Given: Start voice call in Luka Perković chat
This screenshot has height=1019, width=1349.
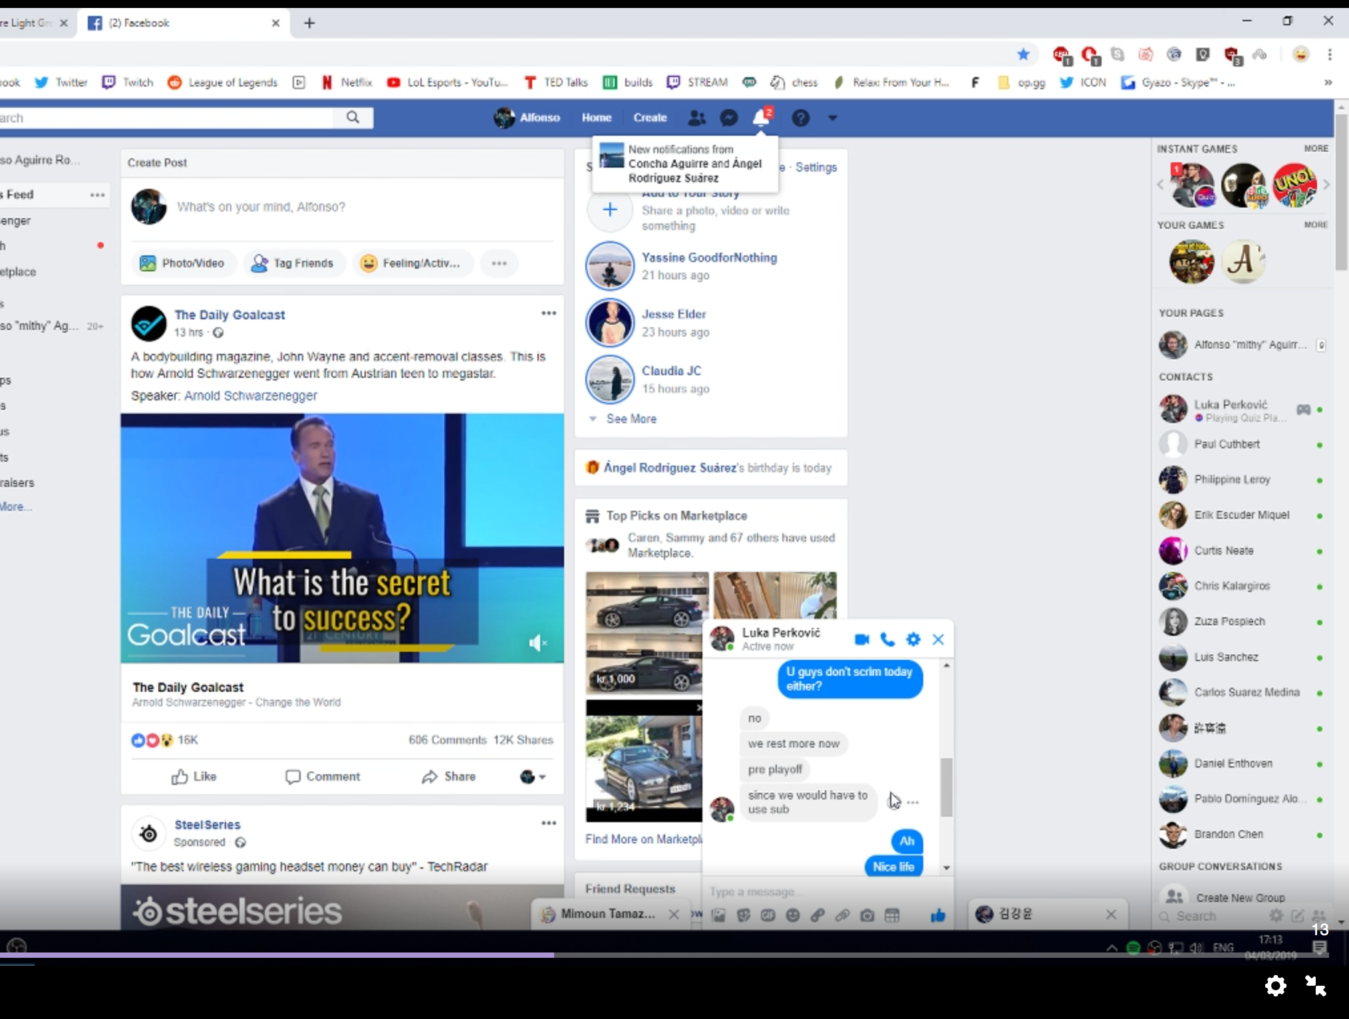Looking at the screenshot, I should pos(887,640).
